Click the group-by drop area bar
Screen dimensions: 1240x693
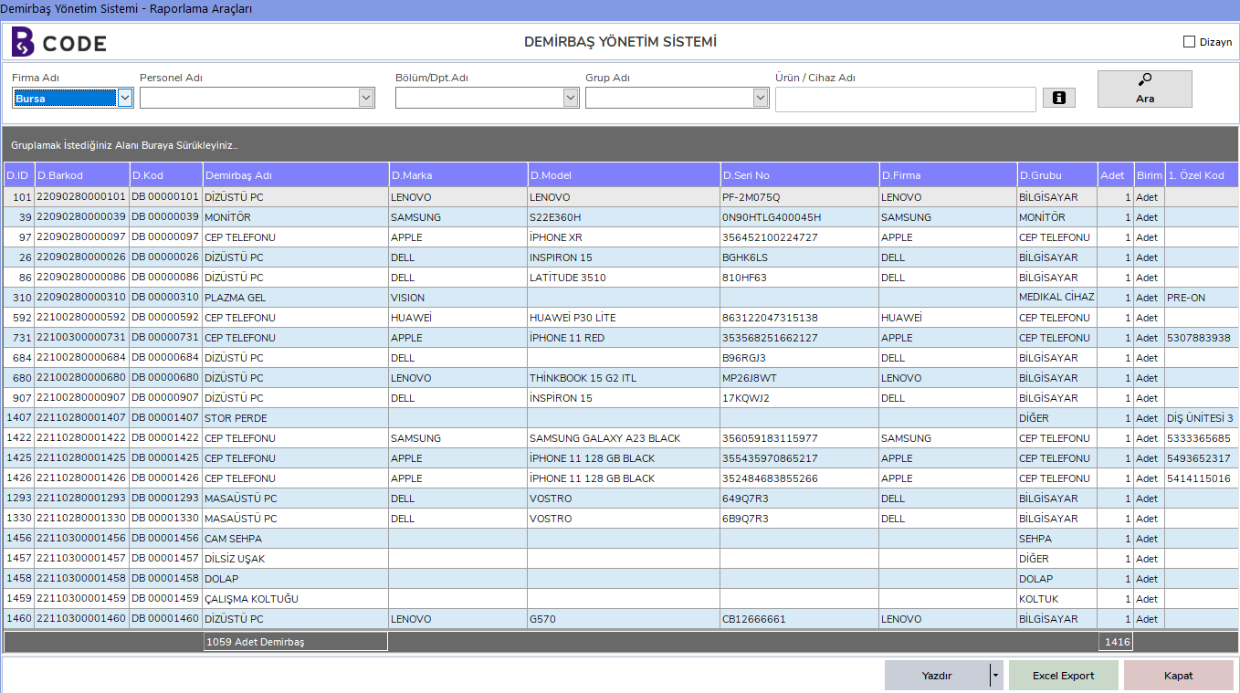point(621,144)
